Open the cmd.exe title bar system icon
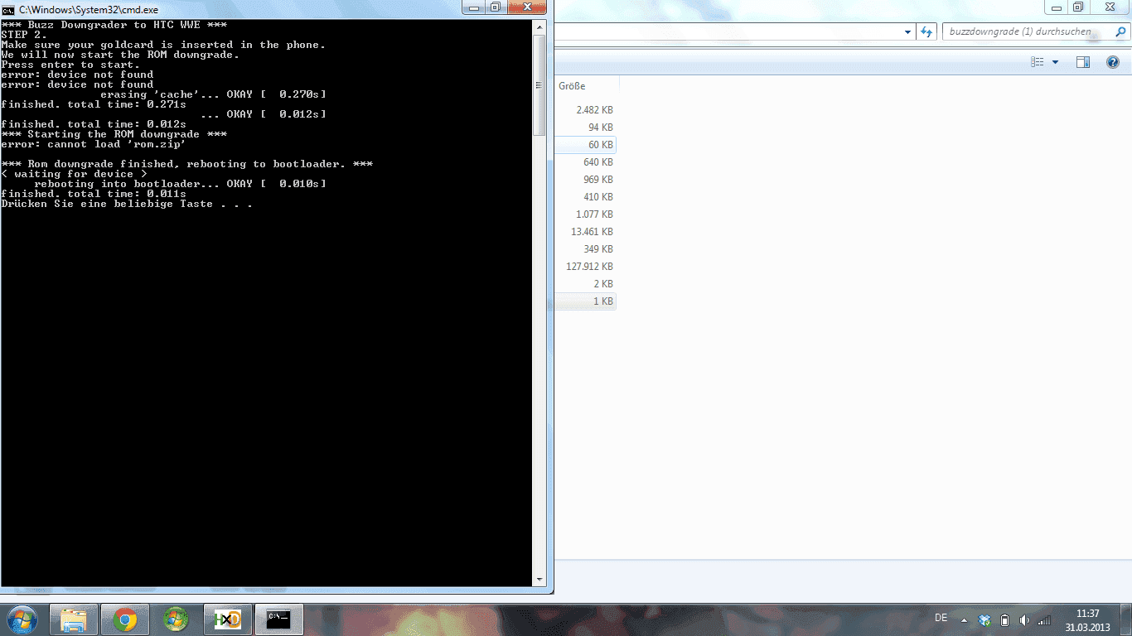The image size is (1132, 636). pyautogui.click(x=8, y=9)
